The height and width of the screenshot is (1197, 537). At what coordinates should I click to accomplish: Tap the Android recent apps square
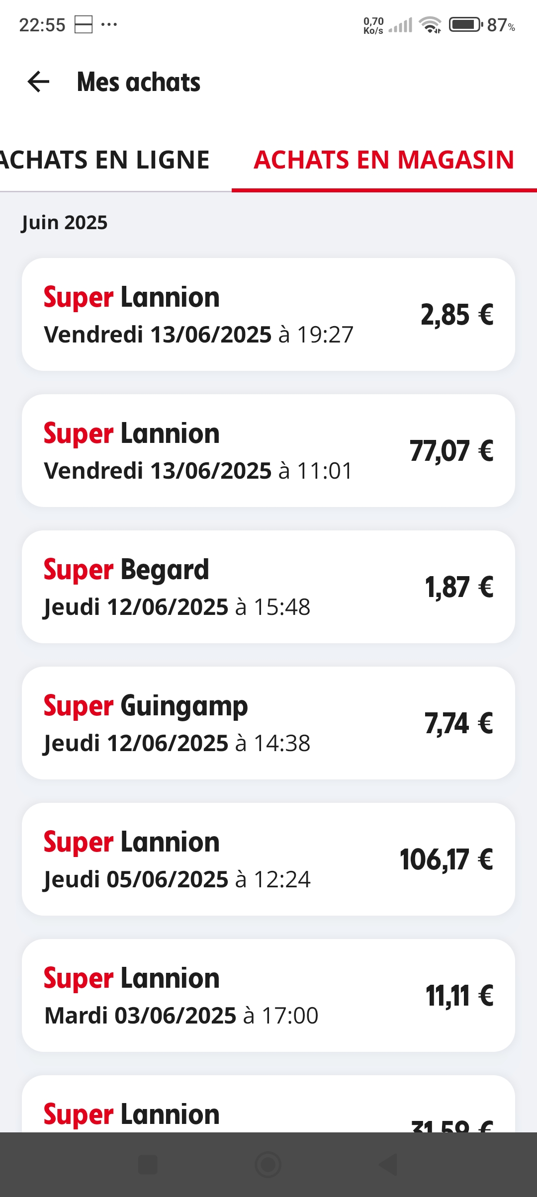(x=148, y=1164)
